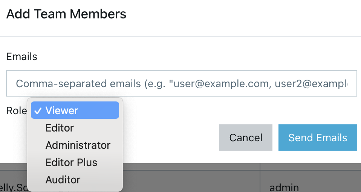Select Editor Plus in the dropdown
Screen dimensions: 361x192
tap(71, 162)
